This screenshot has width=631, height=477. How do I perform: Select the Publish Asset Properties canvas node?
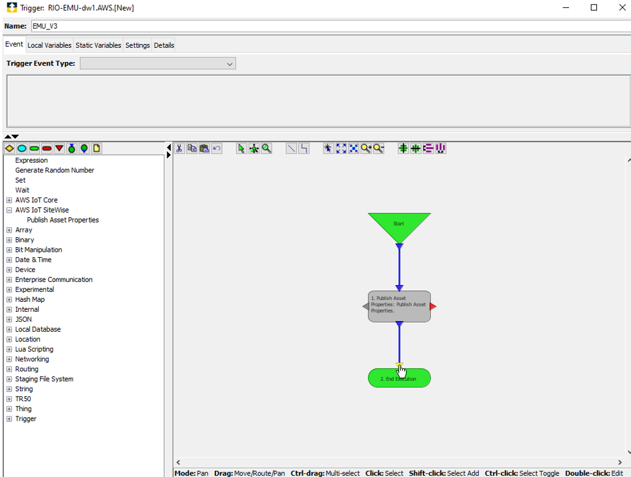[x=399, y=306]
